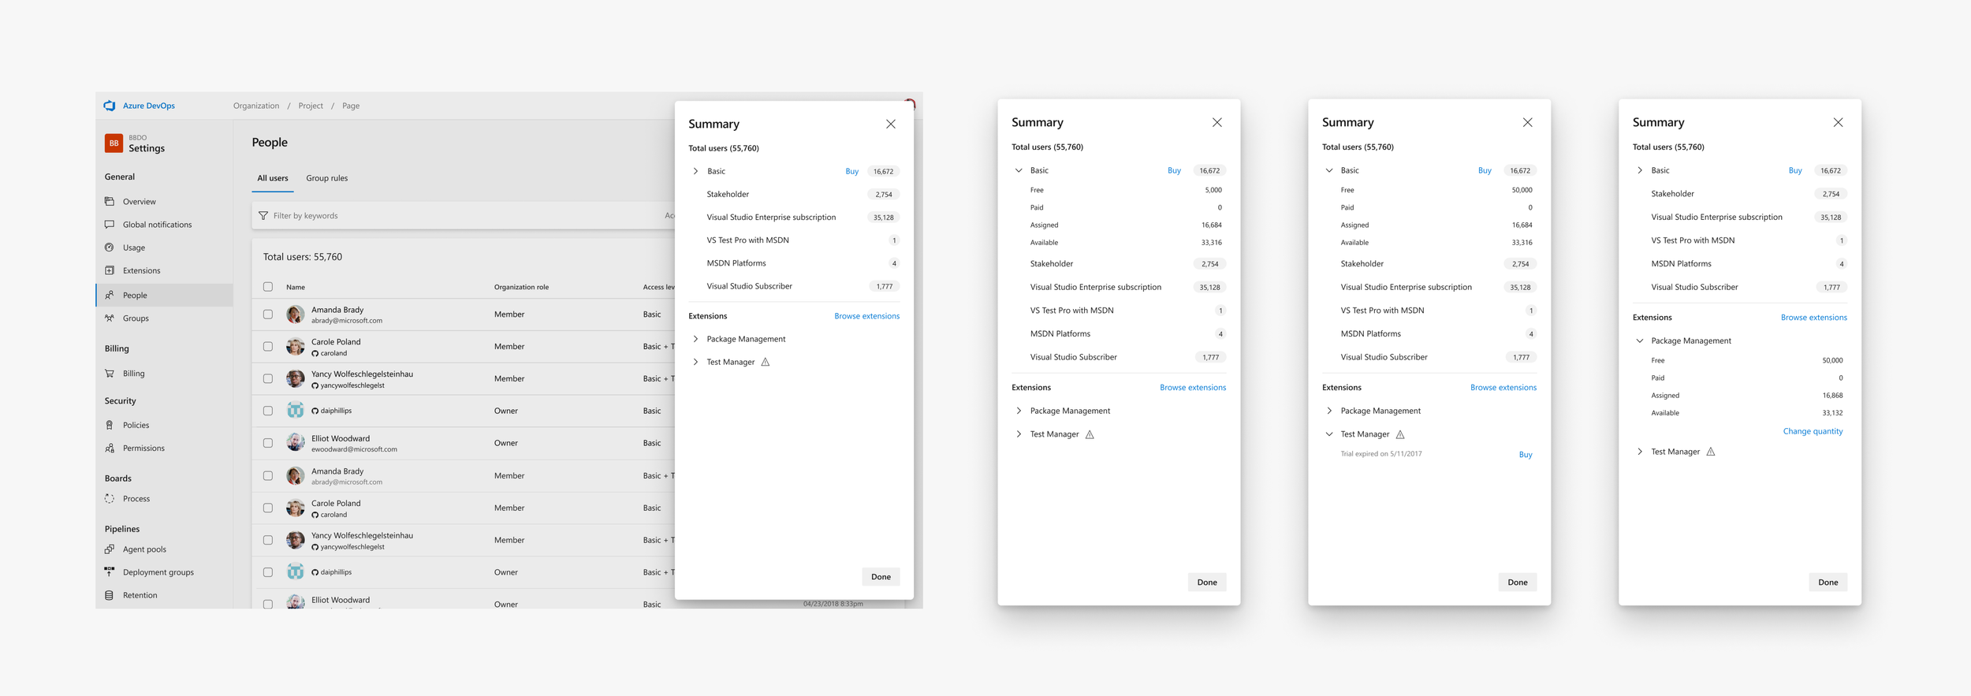Click Browse extensions in the panel over People
Viewport: 1971px width, 696px height.
pyautogui.click(x=866, y=316)
